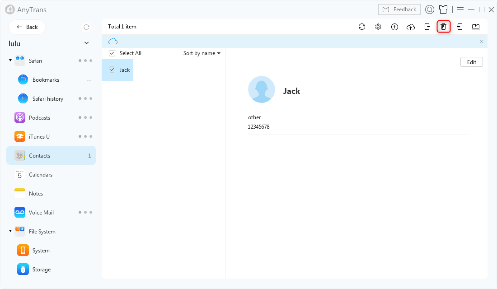Click the send to computer icon
Viewport: 497px width, 289px height.
[476, 27]
